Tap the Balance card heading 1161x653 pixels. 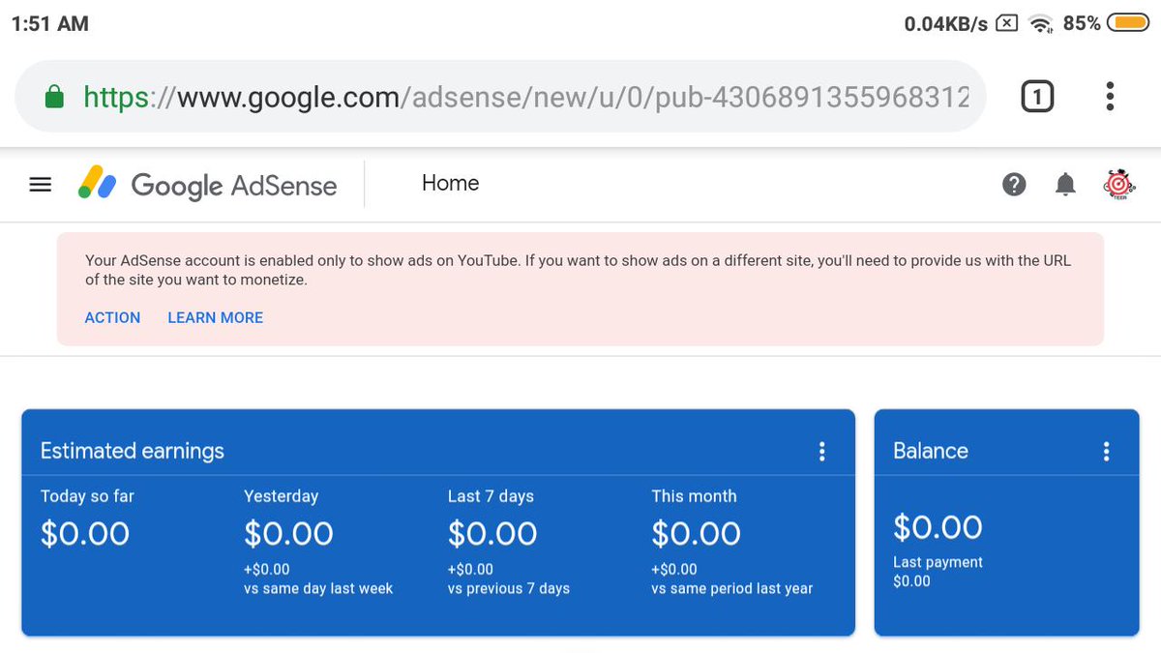coord(931,451)
